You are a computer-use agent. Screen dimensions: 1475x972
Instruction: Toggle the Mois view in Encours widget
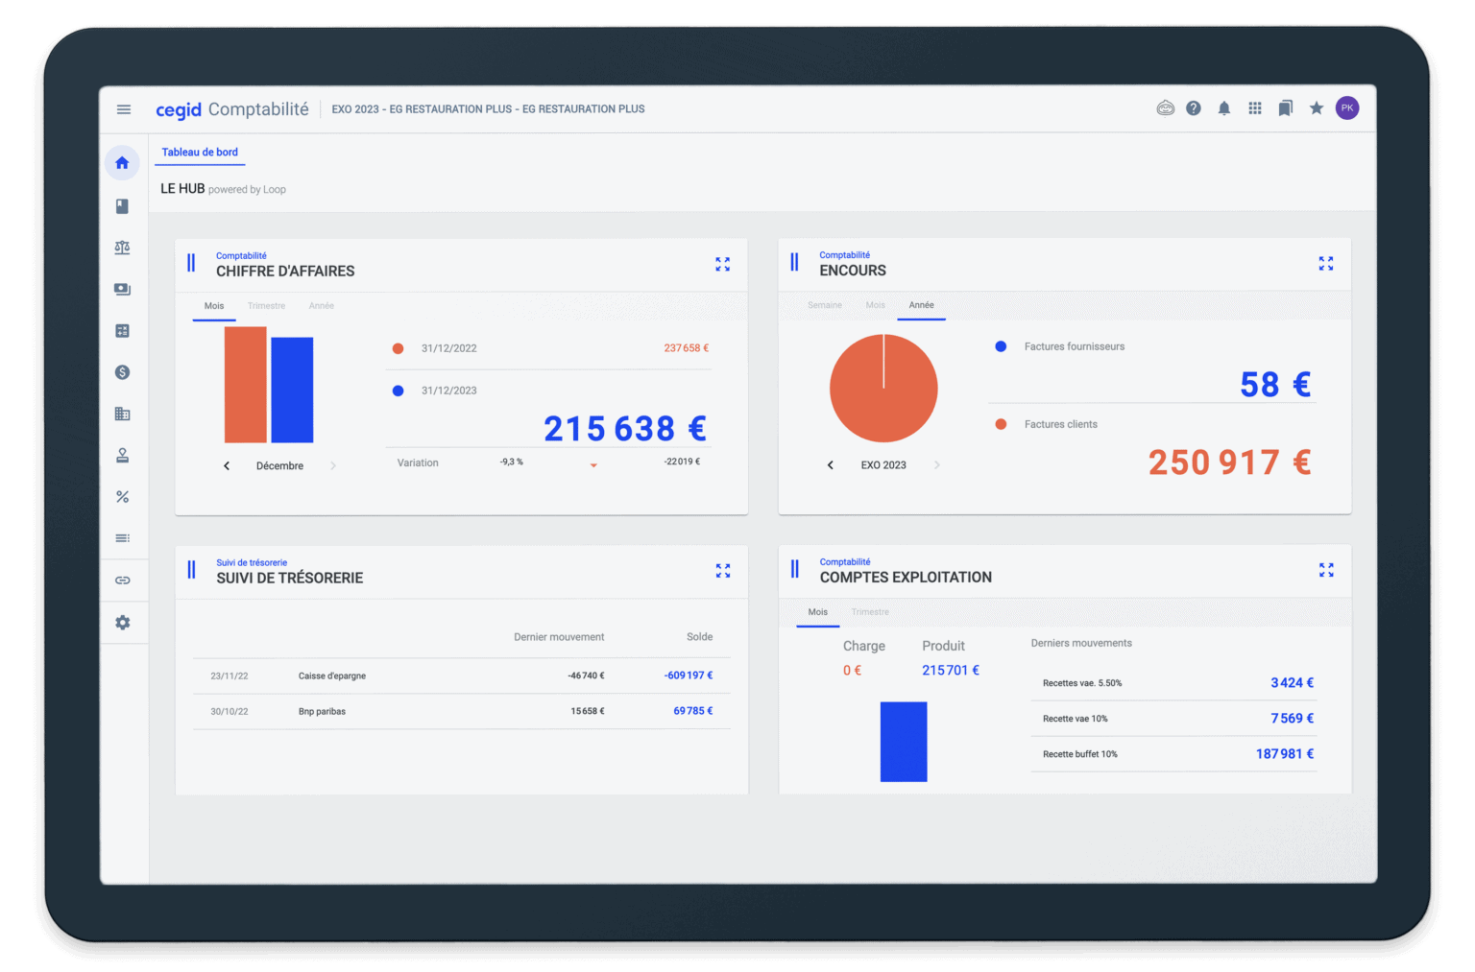point(874,304)
